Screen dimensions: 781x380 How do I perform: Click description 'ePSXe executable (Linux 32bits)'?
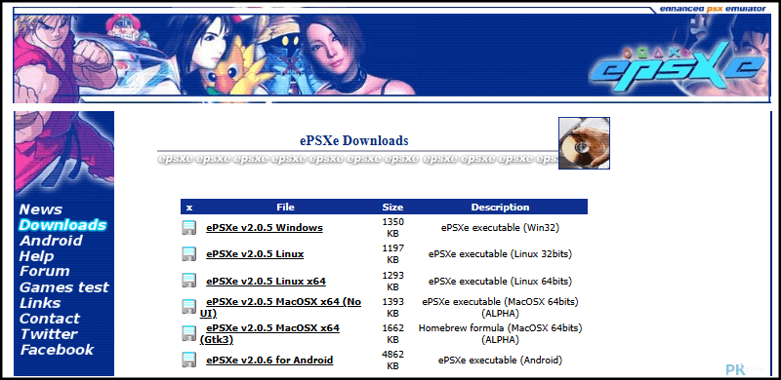[500, 254]
